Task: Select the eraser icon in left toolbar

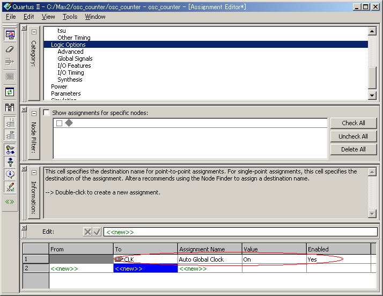Action: coord(10,49)
